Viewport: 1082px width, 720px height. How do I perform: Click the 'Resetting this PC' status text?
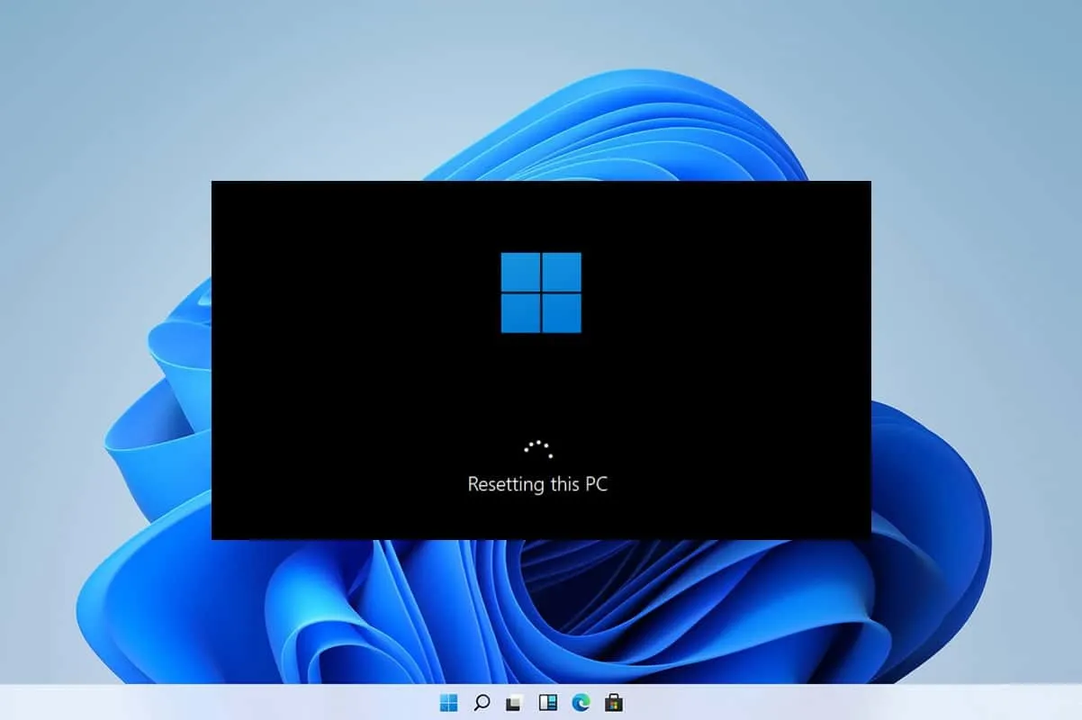pyautogui.click(x=538, y=484)
